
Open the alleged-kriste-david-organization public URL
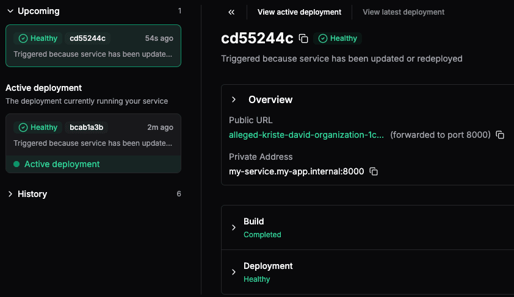click(306, 135)
